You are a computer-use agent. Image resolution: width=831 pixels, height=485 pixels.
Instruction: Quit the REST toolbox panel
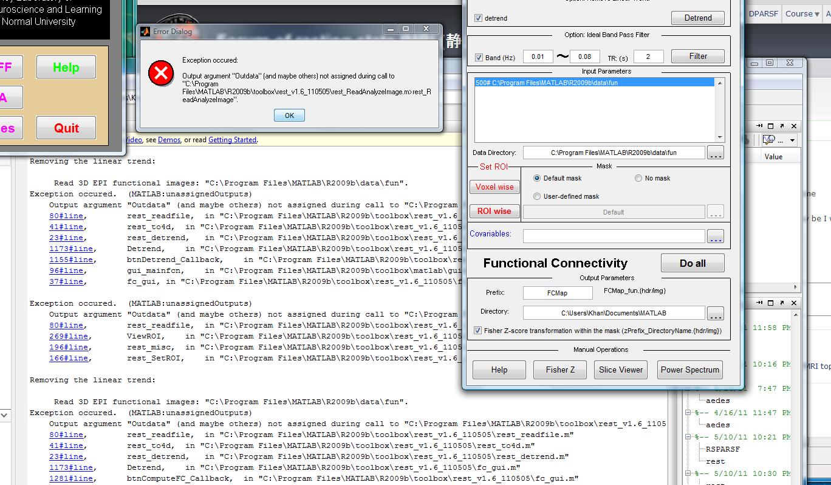click(x=66, y=128)
